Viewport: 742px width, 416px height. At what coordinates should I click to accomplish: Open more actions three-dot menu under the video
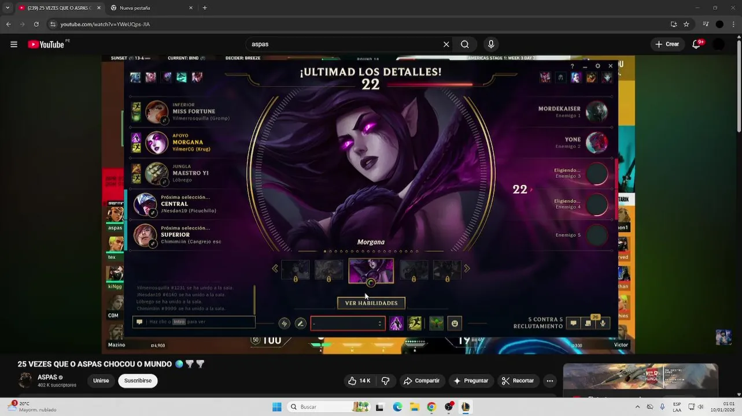[x=550, y=381]
